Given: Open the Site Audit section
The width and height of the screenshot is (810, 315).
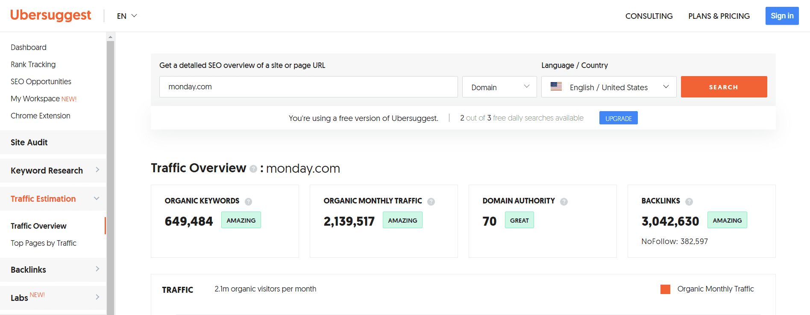Looking at the screenshot, I should tap(53, 142).
